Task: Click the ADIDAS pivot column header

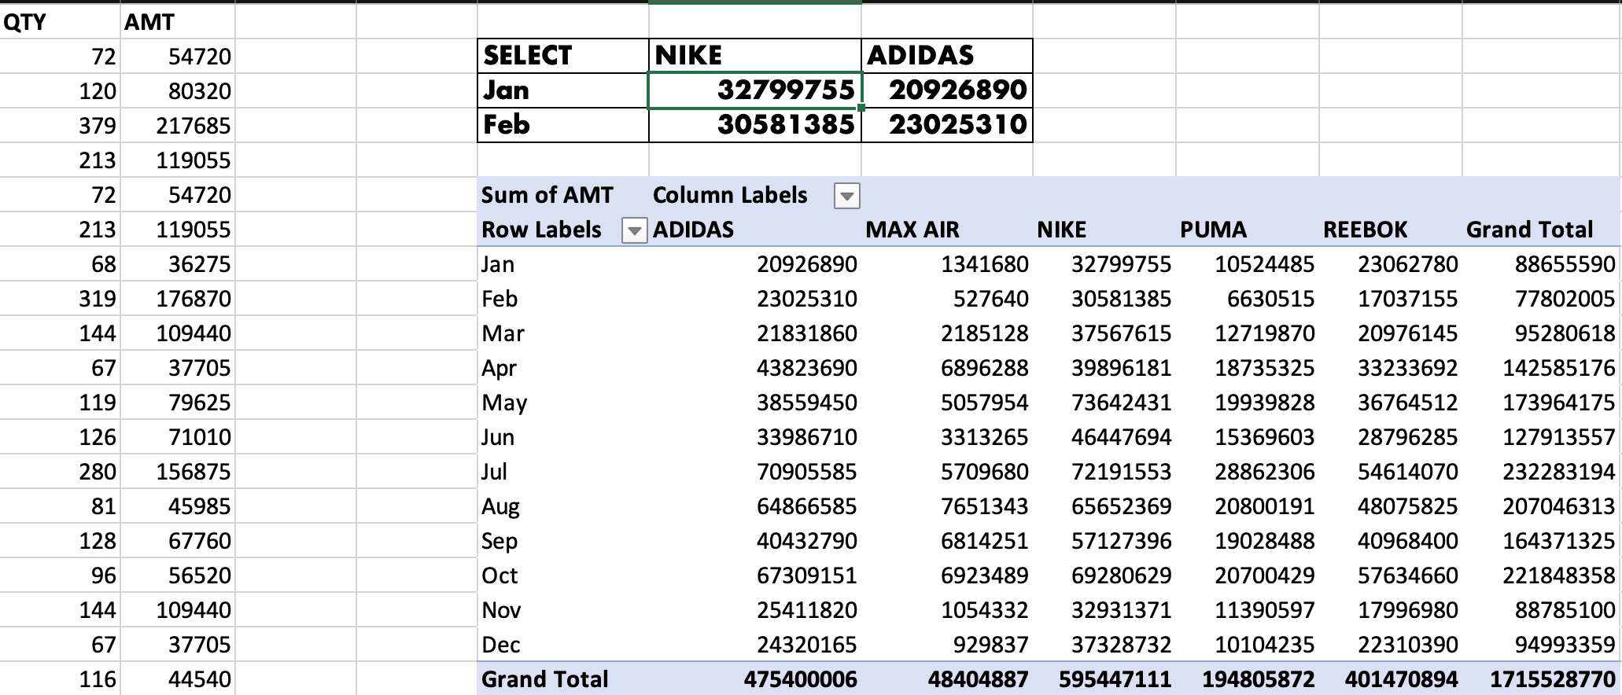Action: [x=755, y=230]
